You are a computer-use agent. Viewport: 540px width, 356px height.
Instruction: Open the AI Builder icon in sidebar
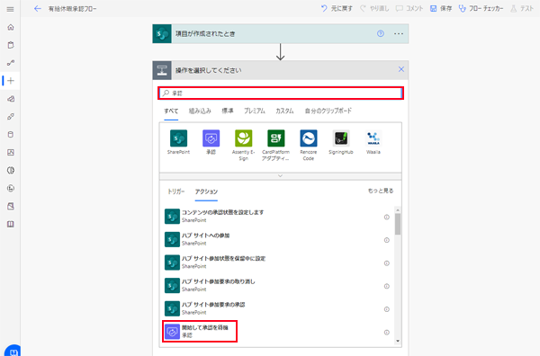click(11, 170)
